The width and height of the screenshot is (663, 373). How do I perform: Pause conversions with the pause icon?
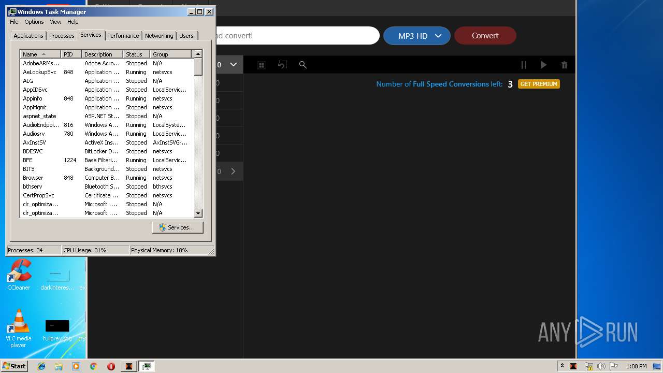(x=524, y=65)
